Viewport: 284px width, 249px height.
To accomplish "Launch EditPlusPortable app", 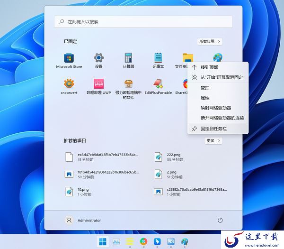I will point(158,87).
